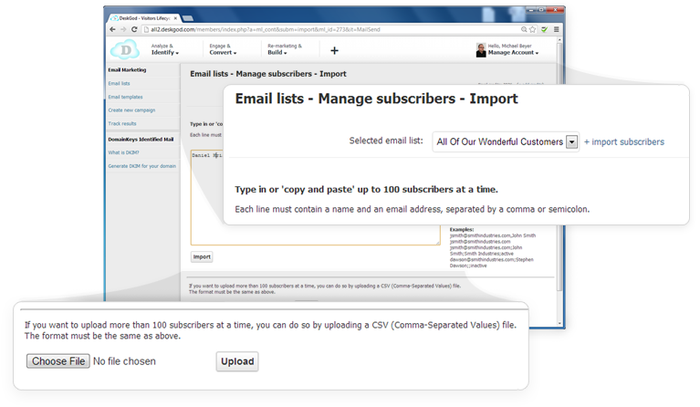Bookmark the page with the star icon
The image size is (700, 407).
point(533,29)
